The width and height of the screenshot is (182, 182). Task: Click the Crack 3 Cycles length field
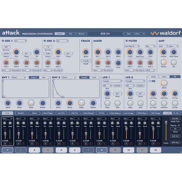tap(86, 61)
